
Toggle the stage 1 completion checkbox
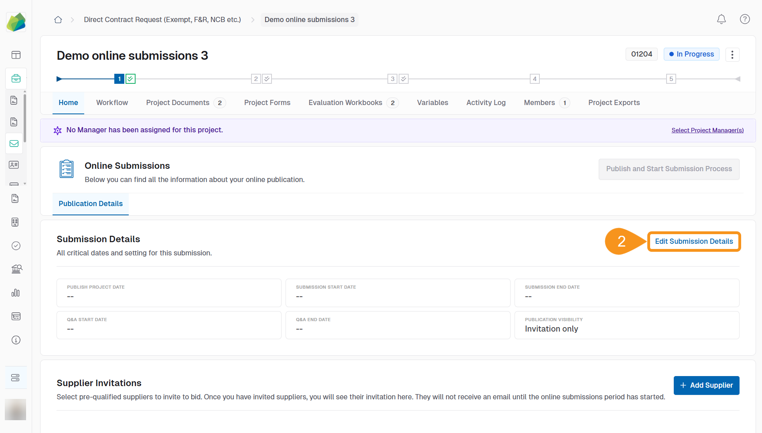click(x=130, y=79)
